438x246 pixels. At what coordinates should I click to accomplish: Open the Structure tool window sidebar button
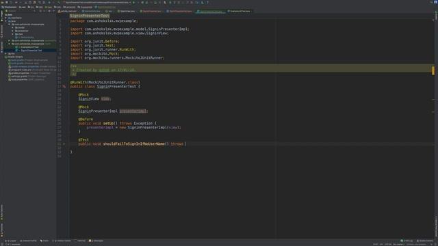[x=1, y=31]
